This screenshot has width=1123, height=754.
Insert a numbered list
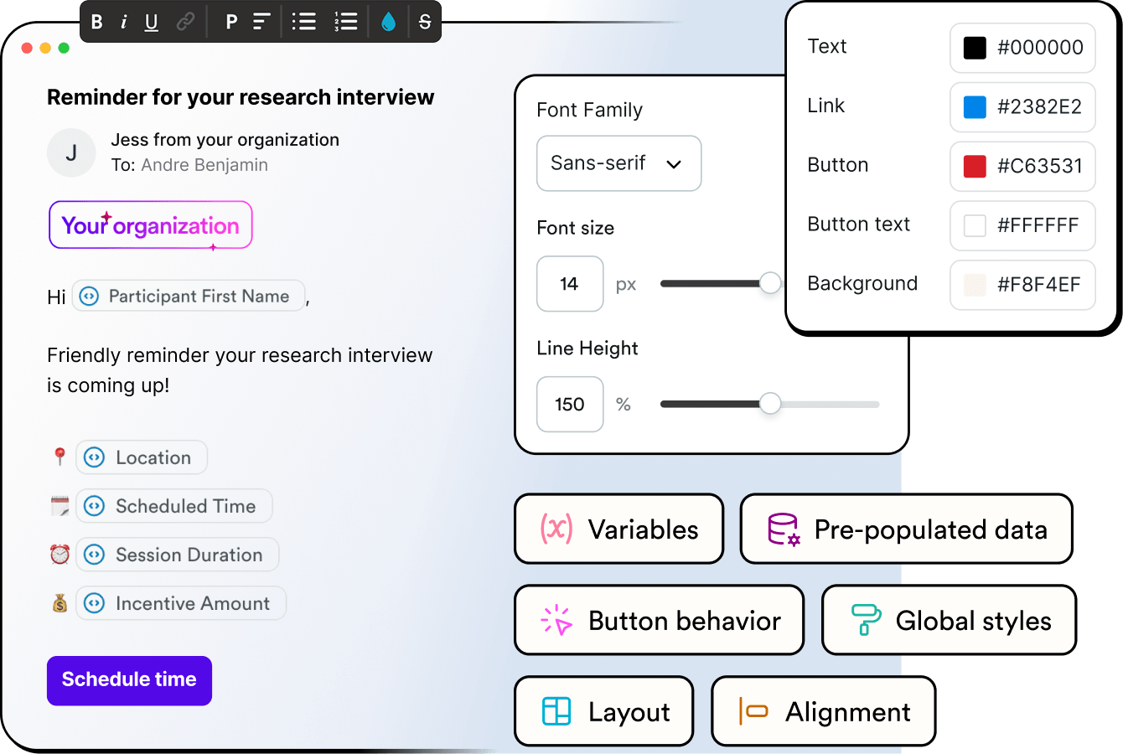[x=345, y=22]
